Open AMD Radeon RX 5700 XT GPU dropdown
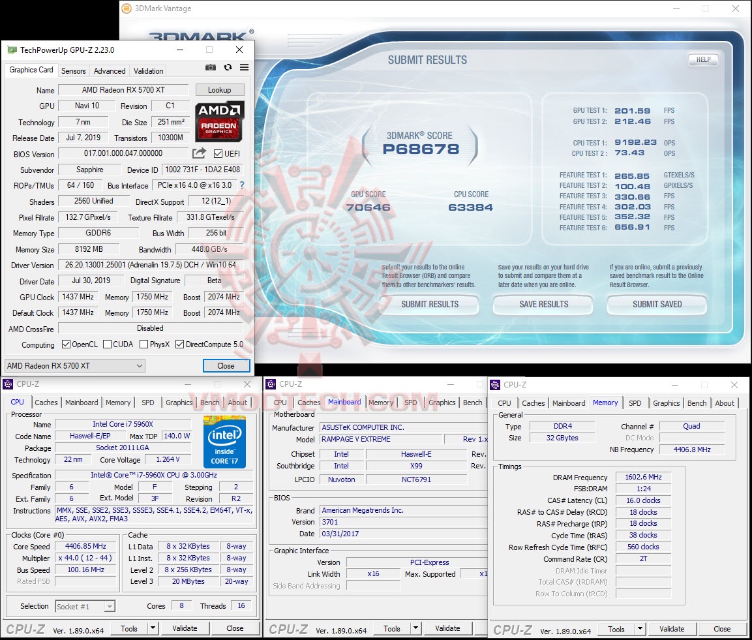The height and width of the screenshot is (640, 752). pos(75,365)
